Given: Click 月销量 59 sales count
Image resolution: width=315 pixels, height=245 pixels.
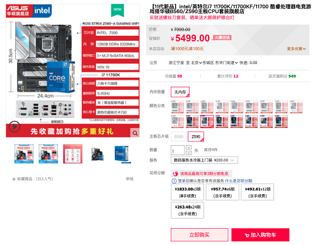Looking at the screenshot, I should coord(173,76).
